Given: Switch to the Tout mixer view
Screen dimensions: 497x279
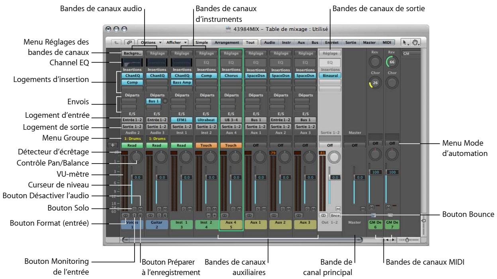Looking at the screenshot, I should click(250, 42).
